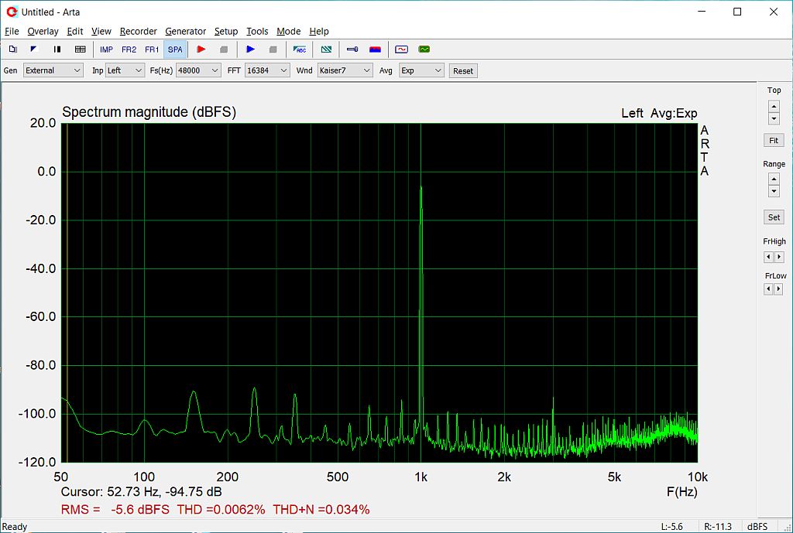Click the green waveform display icon

coord(424,49)
